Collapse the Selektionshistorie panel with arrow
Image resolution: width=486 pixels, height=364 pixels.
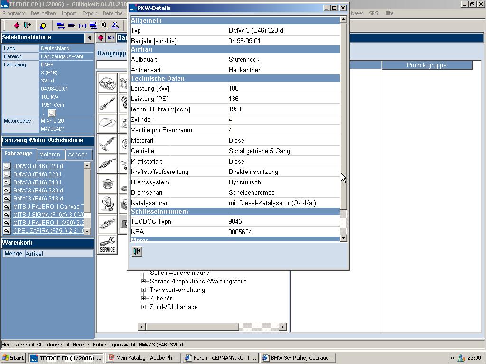(x=90, y=38)
